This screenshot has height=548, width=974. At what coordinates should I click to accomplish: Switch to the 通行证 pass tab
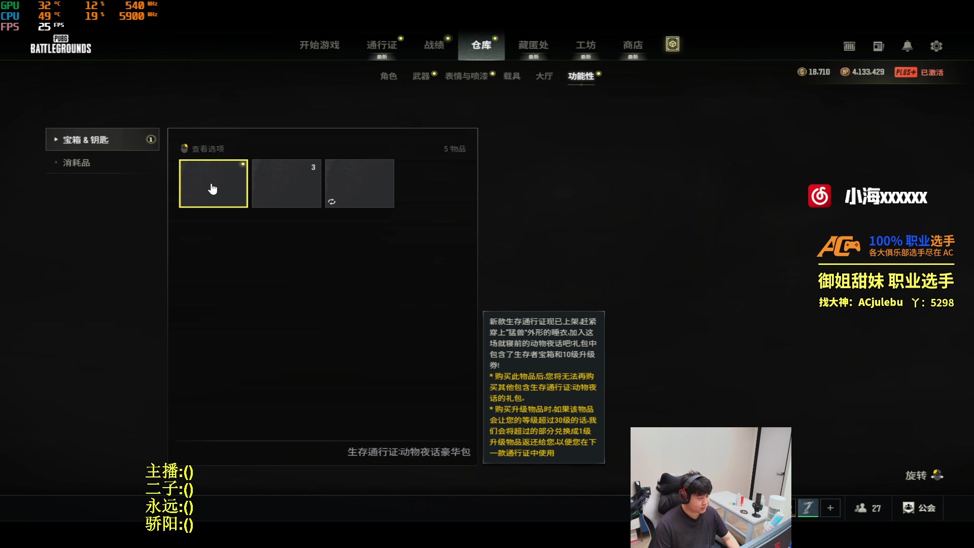(381, 45)
